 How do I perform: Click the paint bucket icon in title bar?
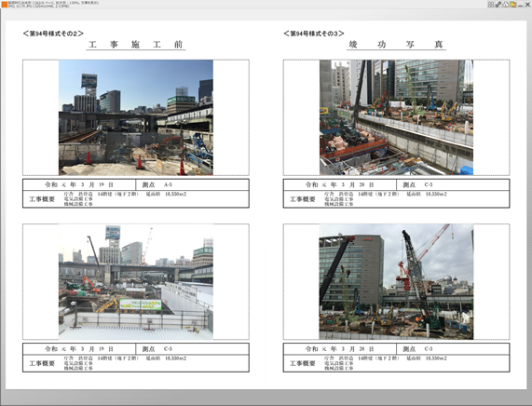point(506,5)
